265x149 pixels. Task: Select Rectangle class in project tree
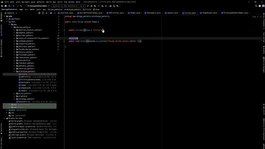tap(25, 82)
